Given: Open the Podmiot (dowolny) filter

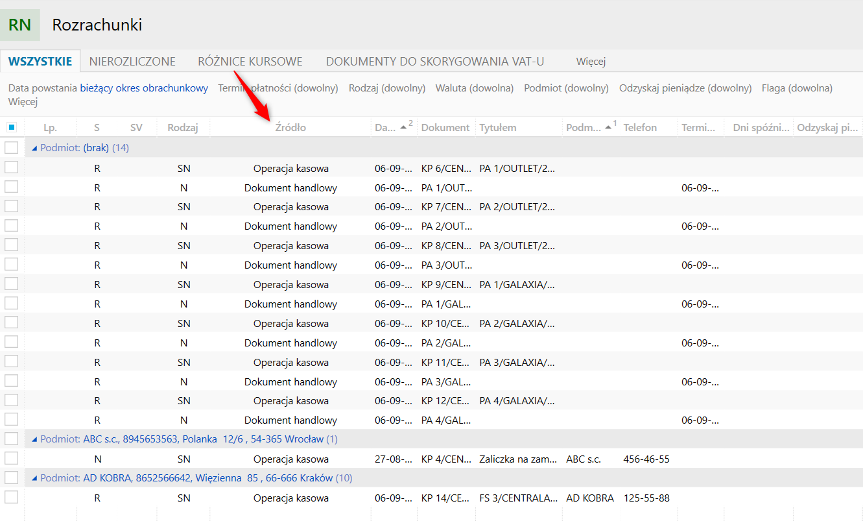Looking at the screenshot, I should pyautogui.click(x=566, y=88).
